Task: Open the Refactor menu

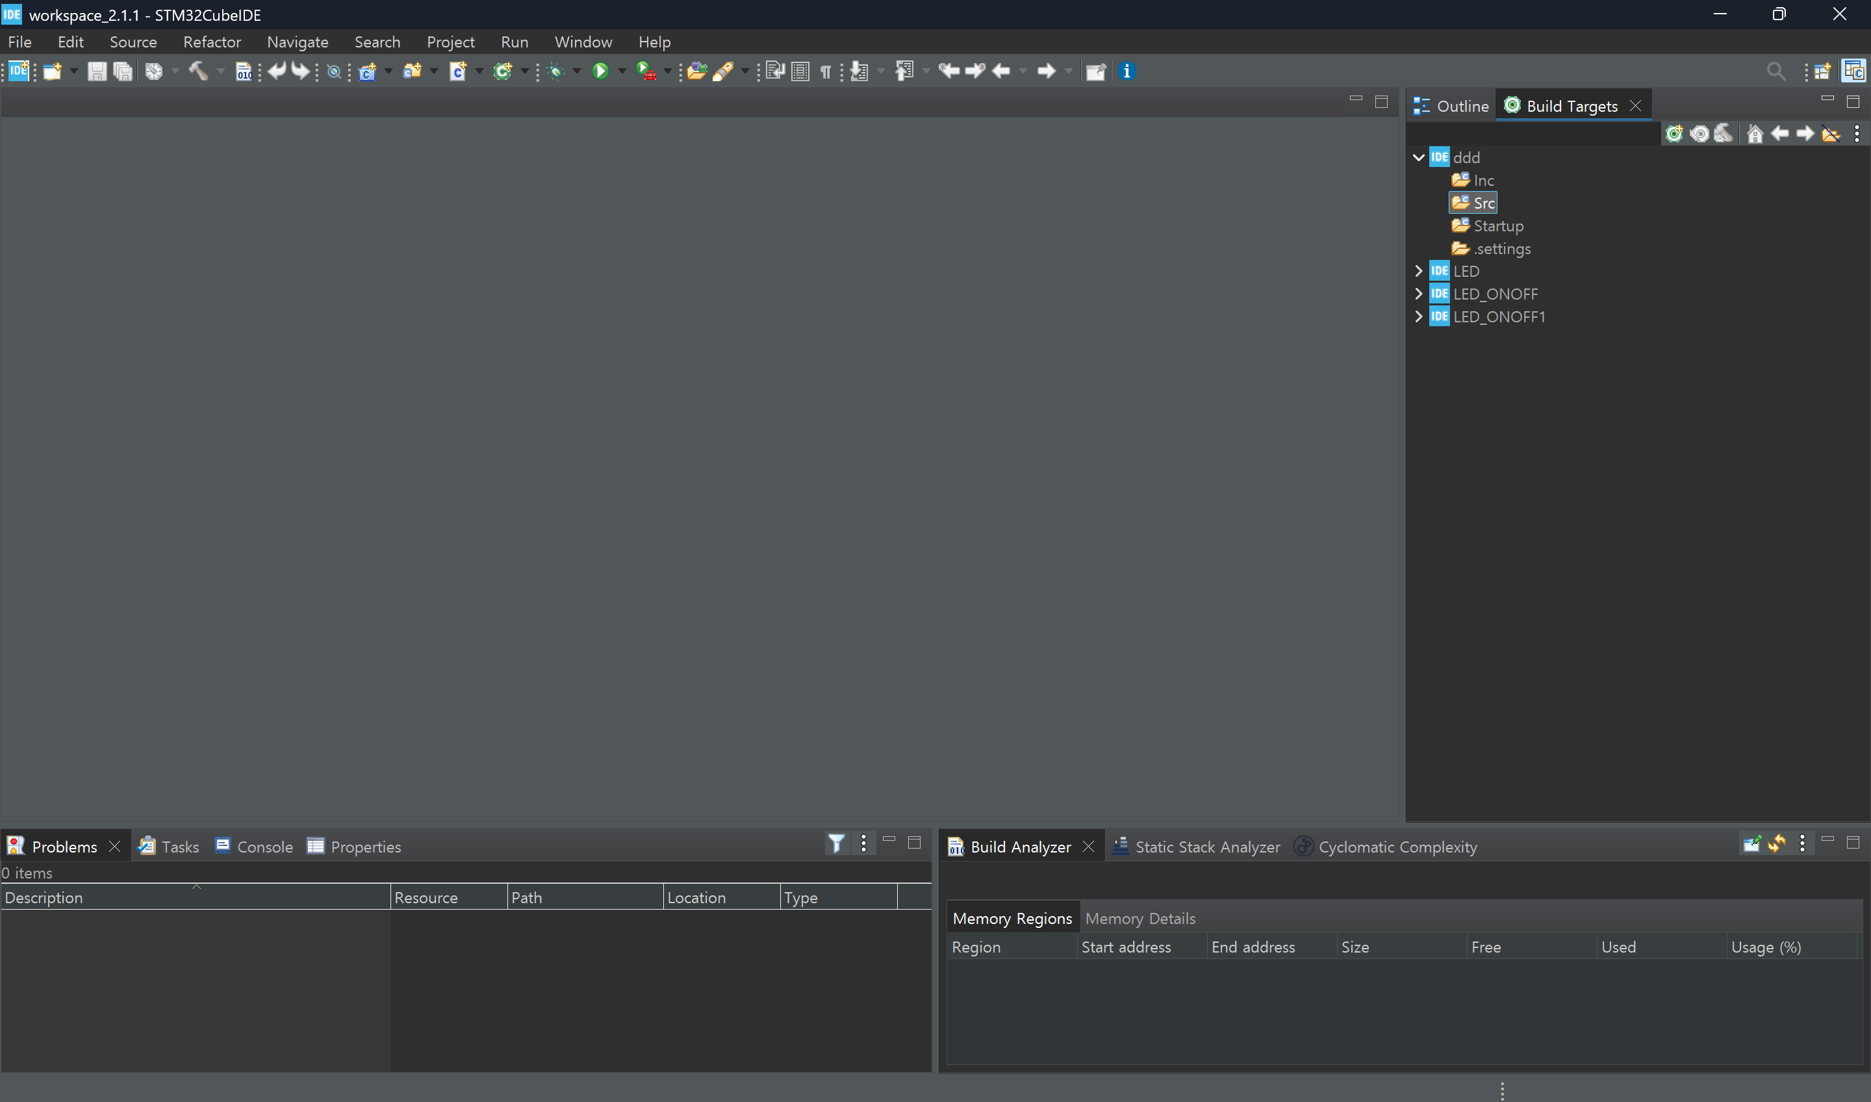Action: [x=212, y=42]
